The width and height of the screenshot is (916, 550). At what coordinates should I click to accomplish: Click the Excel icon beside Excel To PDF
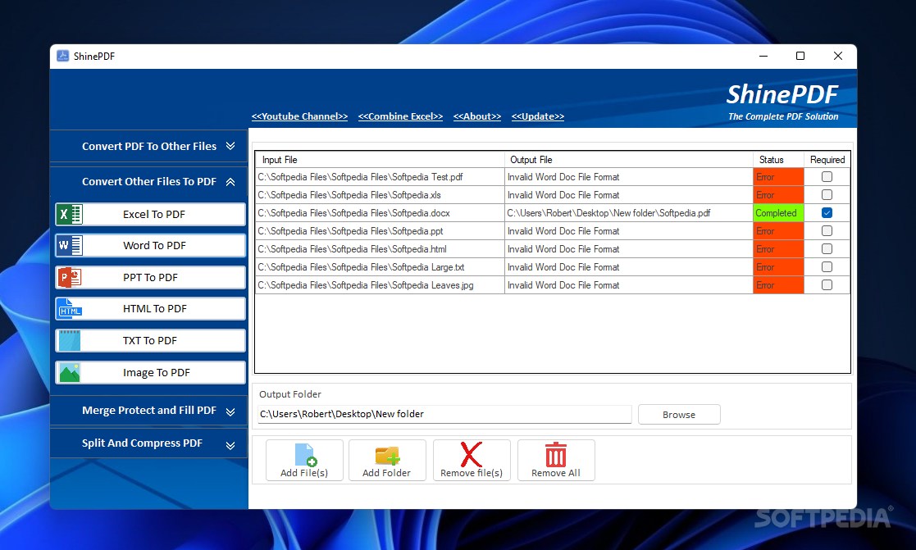(70, 214)
